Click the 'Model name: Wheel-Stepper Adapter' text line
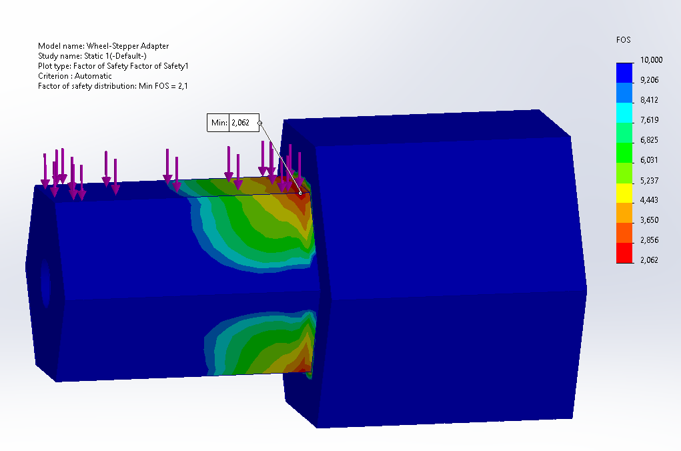The width and height of the screenshot is (681, 451). point(103,46)
